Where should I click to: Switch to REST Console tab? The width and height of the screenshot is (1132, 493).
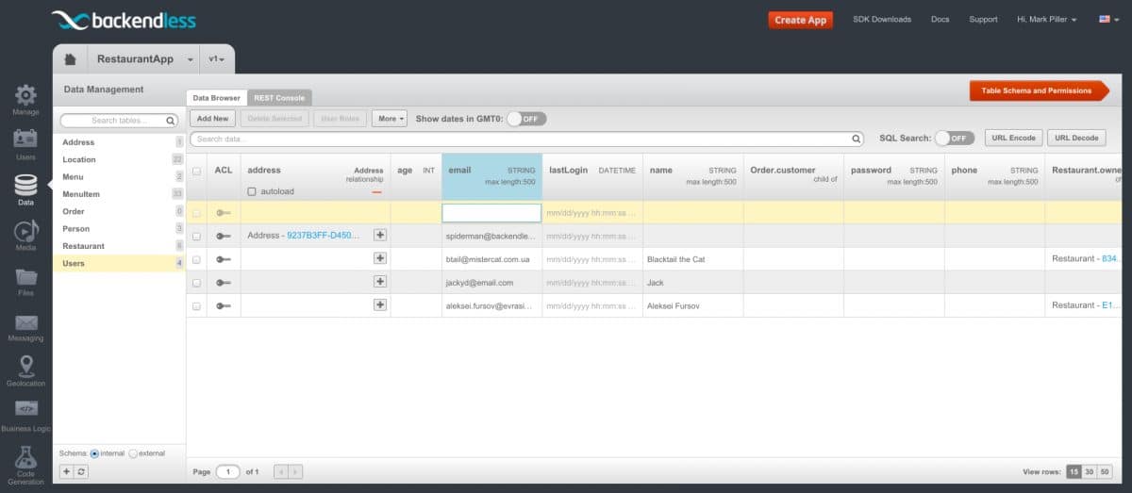coord(279,98)
